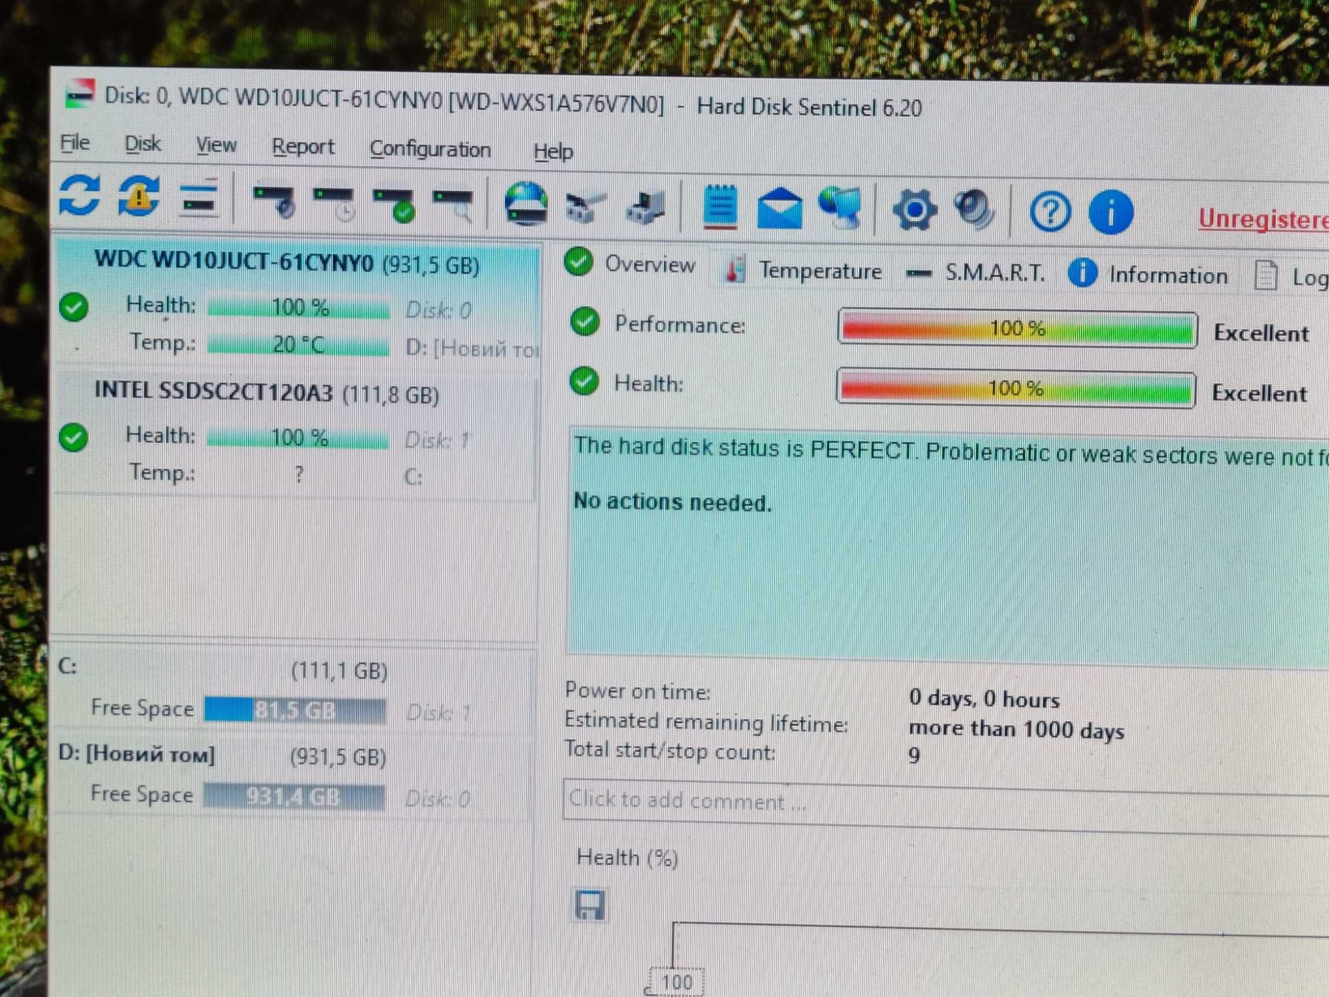Click the D: free space 931,4 GB bar
The image size is (1329, 997).
pyautogui.click(x=293, y=796)
